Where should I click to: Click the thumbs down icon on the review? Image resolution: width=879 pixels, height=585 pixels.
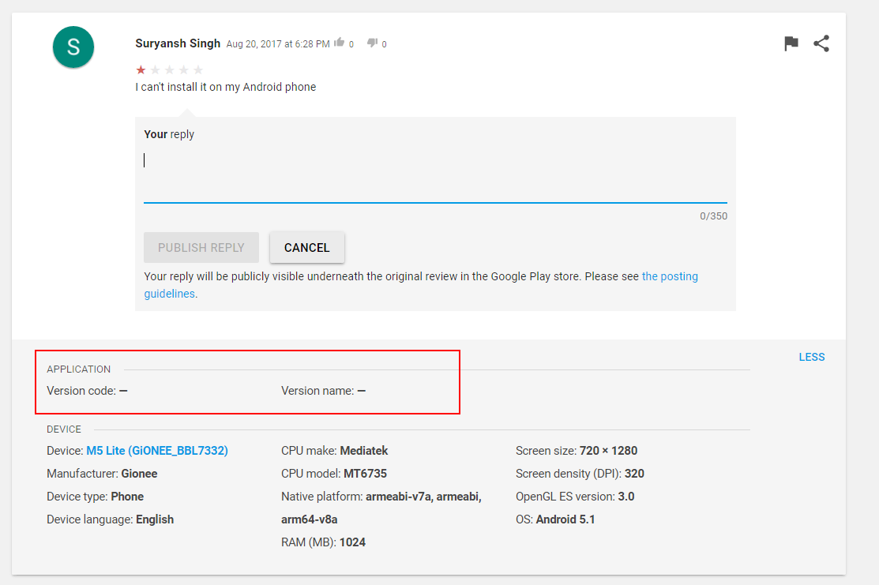click(373, 43)
